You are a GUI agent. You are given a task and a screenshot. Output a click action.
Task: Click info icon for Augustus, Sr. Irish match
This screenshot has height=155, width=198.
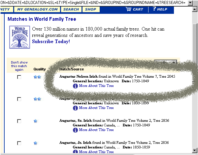(x=75, y=130)
